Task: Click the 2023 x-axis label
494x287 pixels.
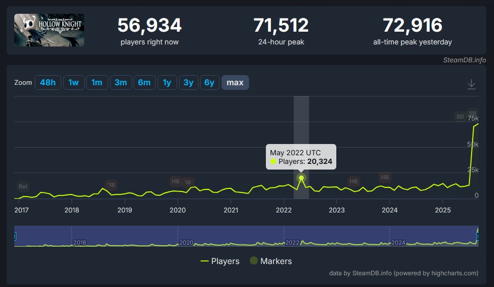Action: click(x=337, y=210)
